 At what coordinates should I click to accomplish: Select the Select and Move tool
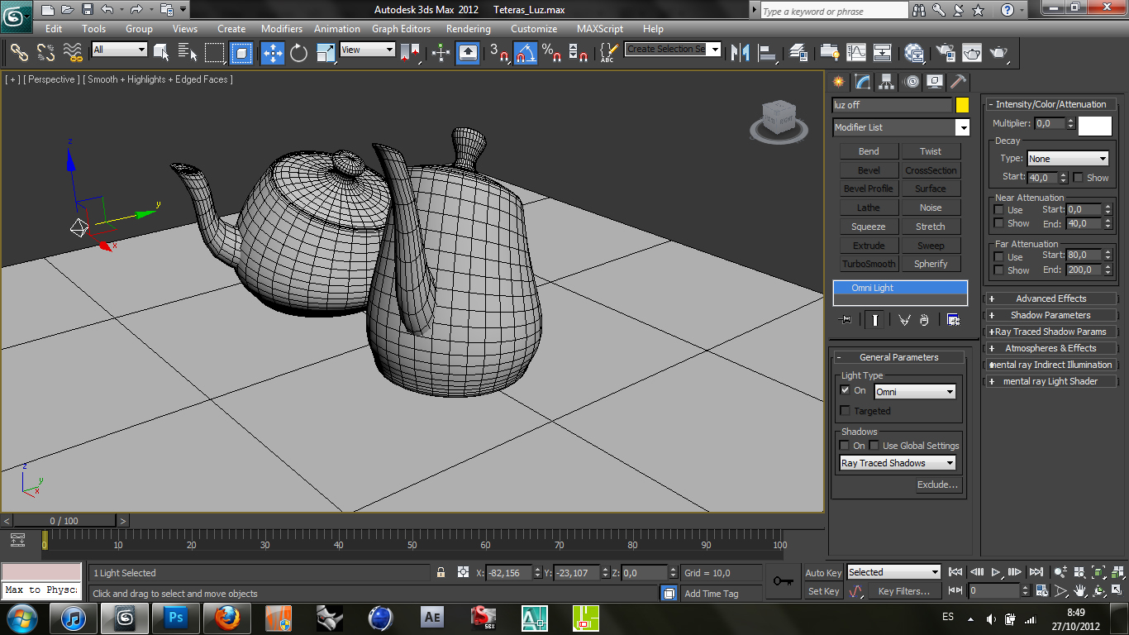[x=272, y=53]
